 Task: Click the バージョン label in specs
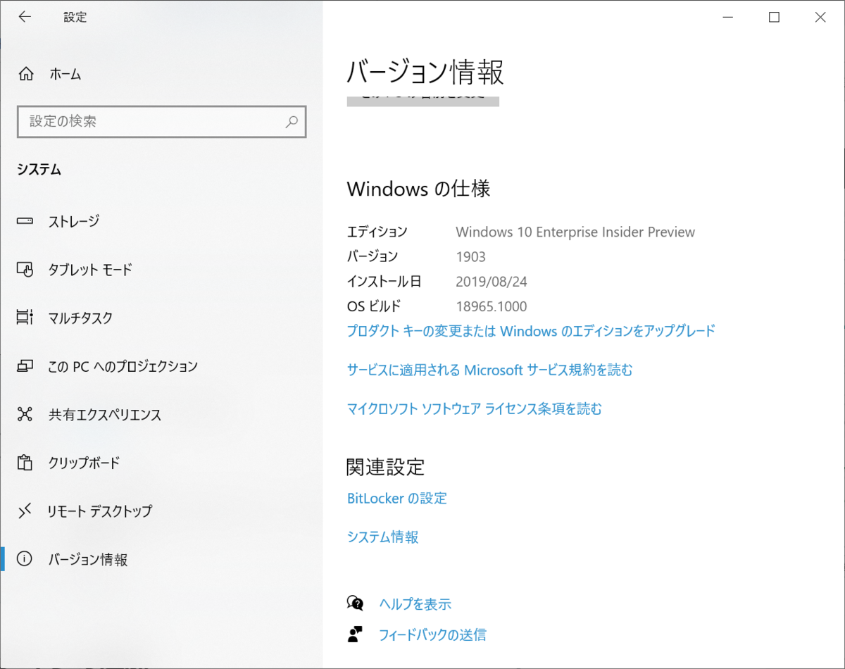pos(373,256)
